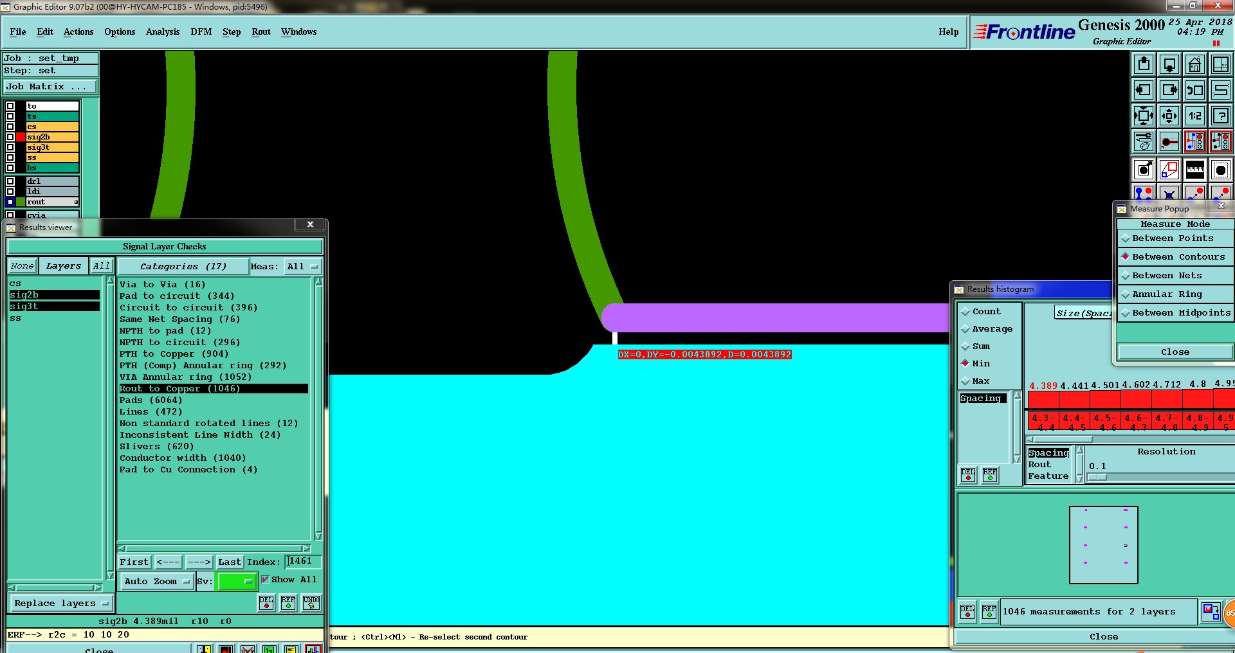Viewport: 1235px width, 653px height.
Task: Click the red sig2b layer color swatch
Action: tap(21, 137)
